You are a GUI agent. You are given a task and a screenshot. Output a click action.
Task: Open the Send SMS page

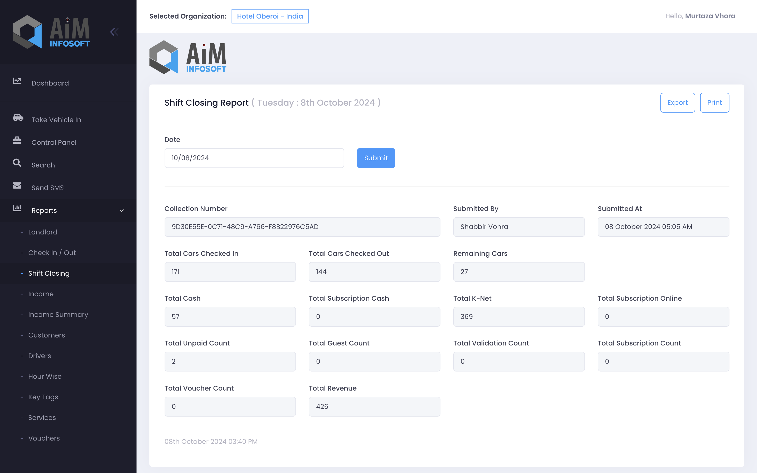68,188
